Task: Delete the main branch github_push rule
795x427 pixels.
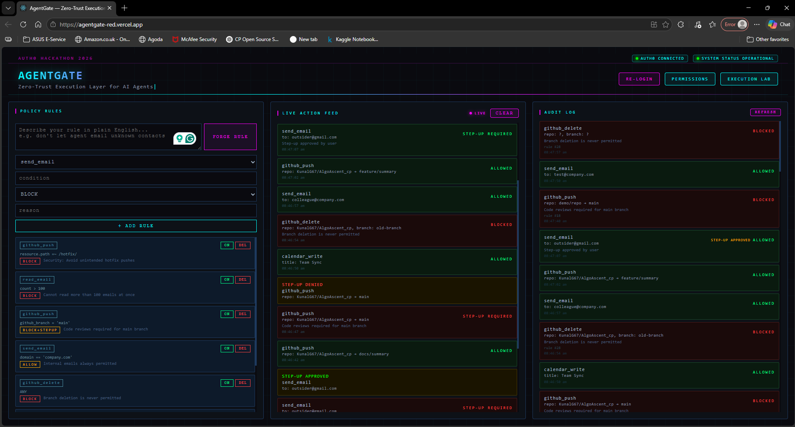Action: [x=243, y=314]
